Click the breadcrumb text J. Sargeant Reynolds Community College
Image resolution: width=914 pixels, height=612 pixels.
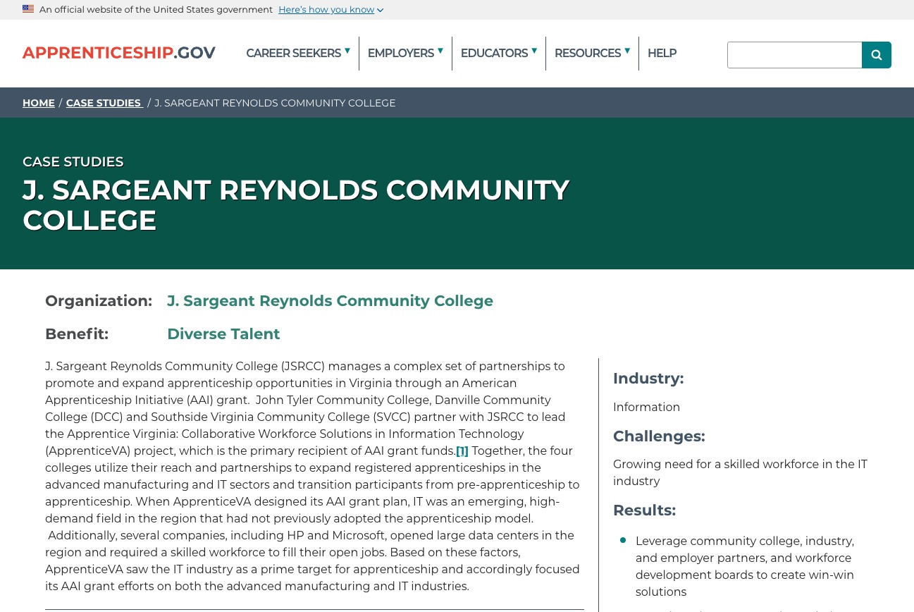275,103
